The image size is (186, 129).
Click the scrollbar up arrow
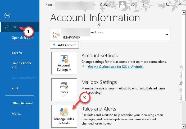pyautogui.click(x=184, y=12)
